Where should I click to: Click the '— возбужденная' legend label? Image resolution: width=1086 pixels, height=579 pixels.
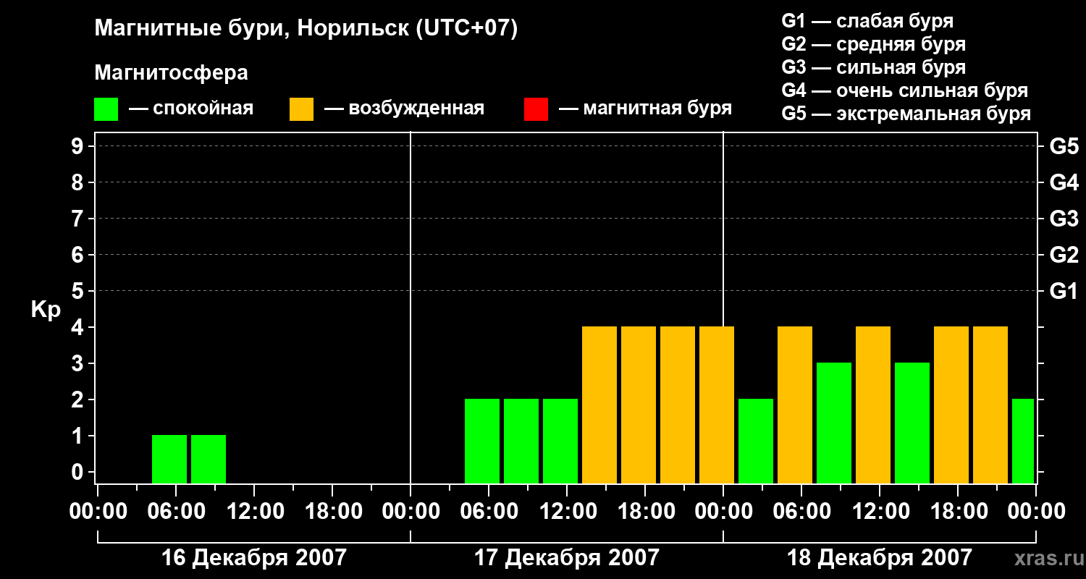click(x=404, y=109)
